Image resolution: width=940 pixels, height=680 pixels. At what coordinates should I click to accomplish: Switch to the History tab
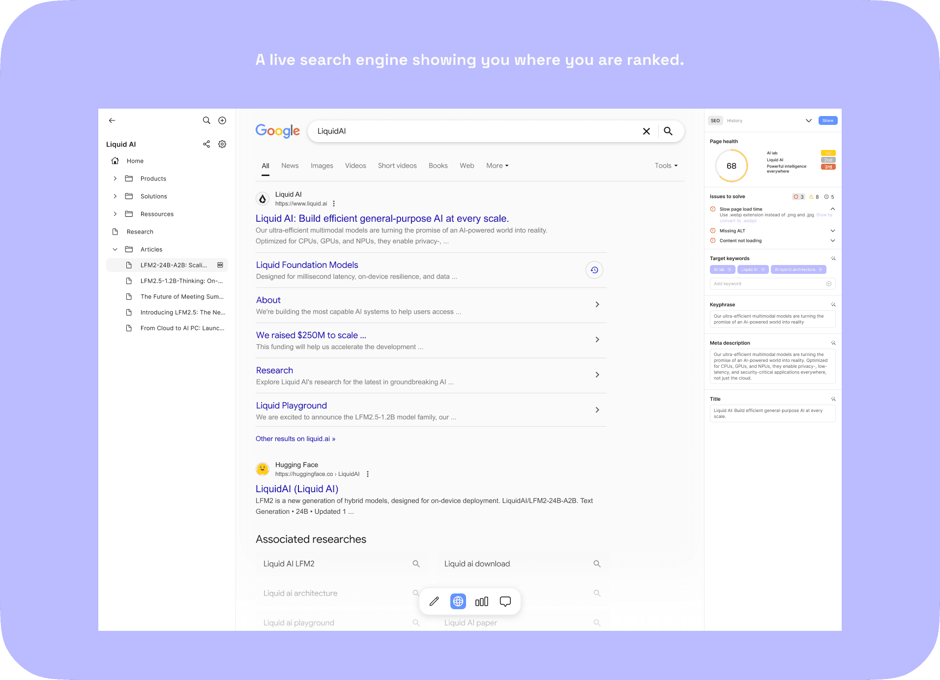pos(734,120)
